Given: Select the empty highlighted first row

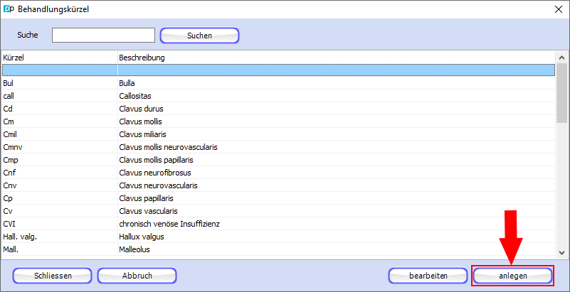Looking at the screenshot, I should click(278, 70).
